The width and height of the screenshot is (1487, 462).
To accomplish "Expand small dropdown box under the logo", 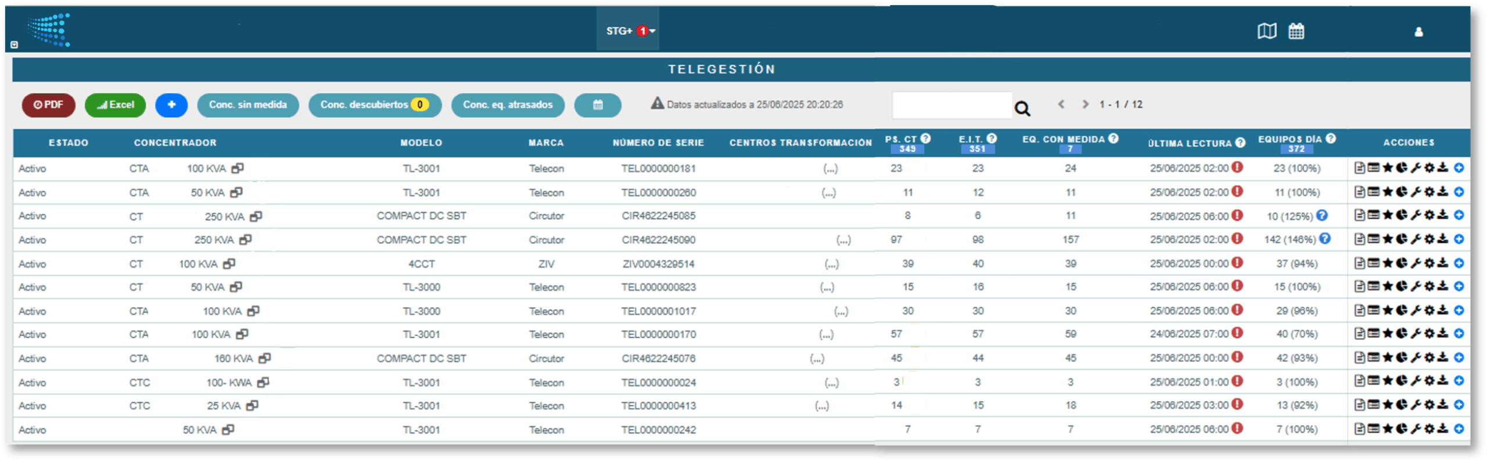I will pyautogui.click(x=15, y=45).
